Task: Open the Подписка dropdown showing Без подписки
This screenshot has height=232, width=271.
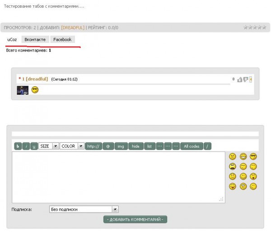Action: point(84,209)
